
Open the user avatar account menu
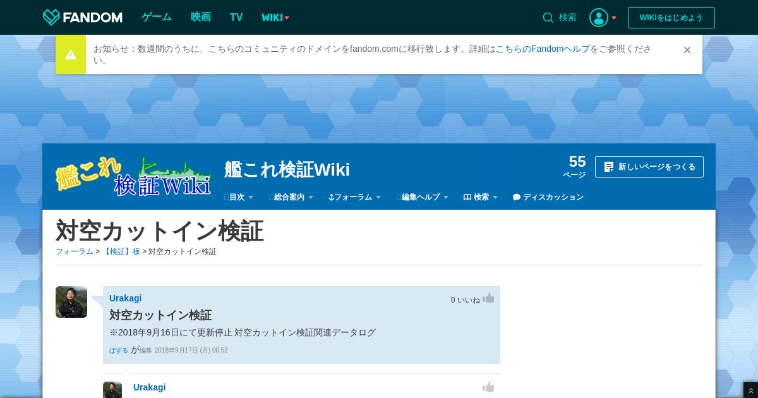pos(603,18)
